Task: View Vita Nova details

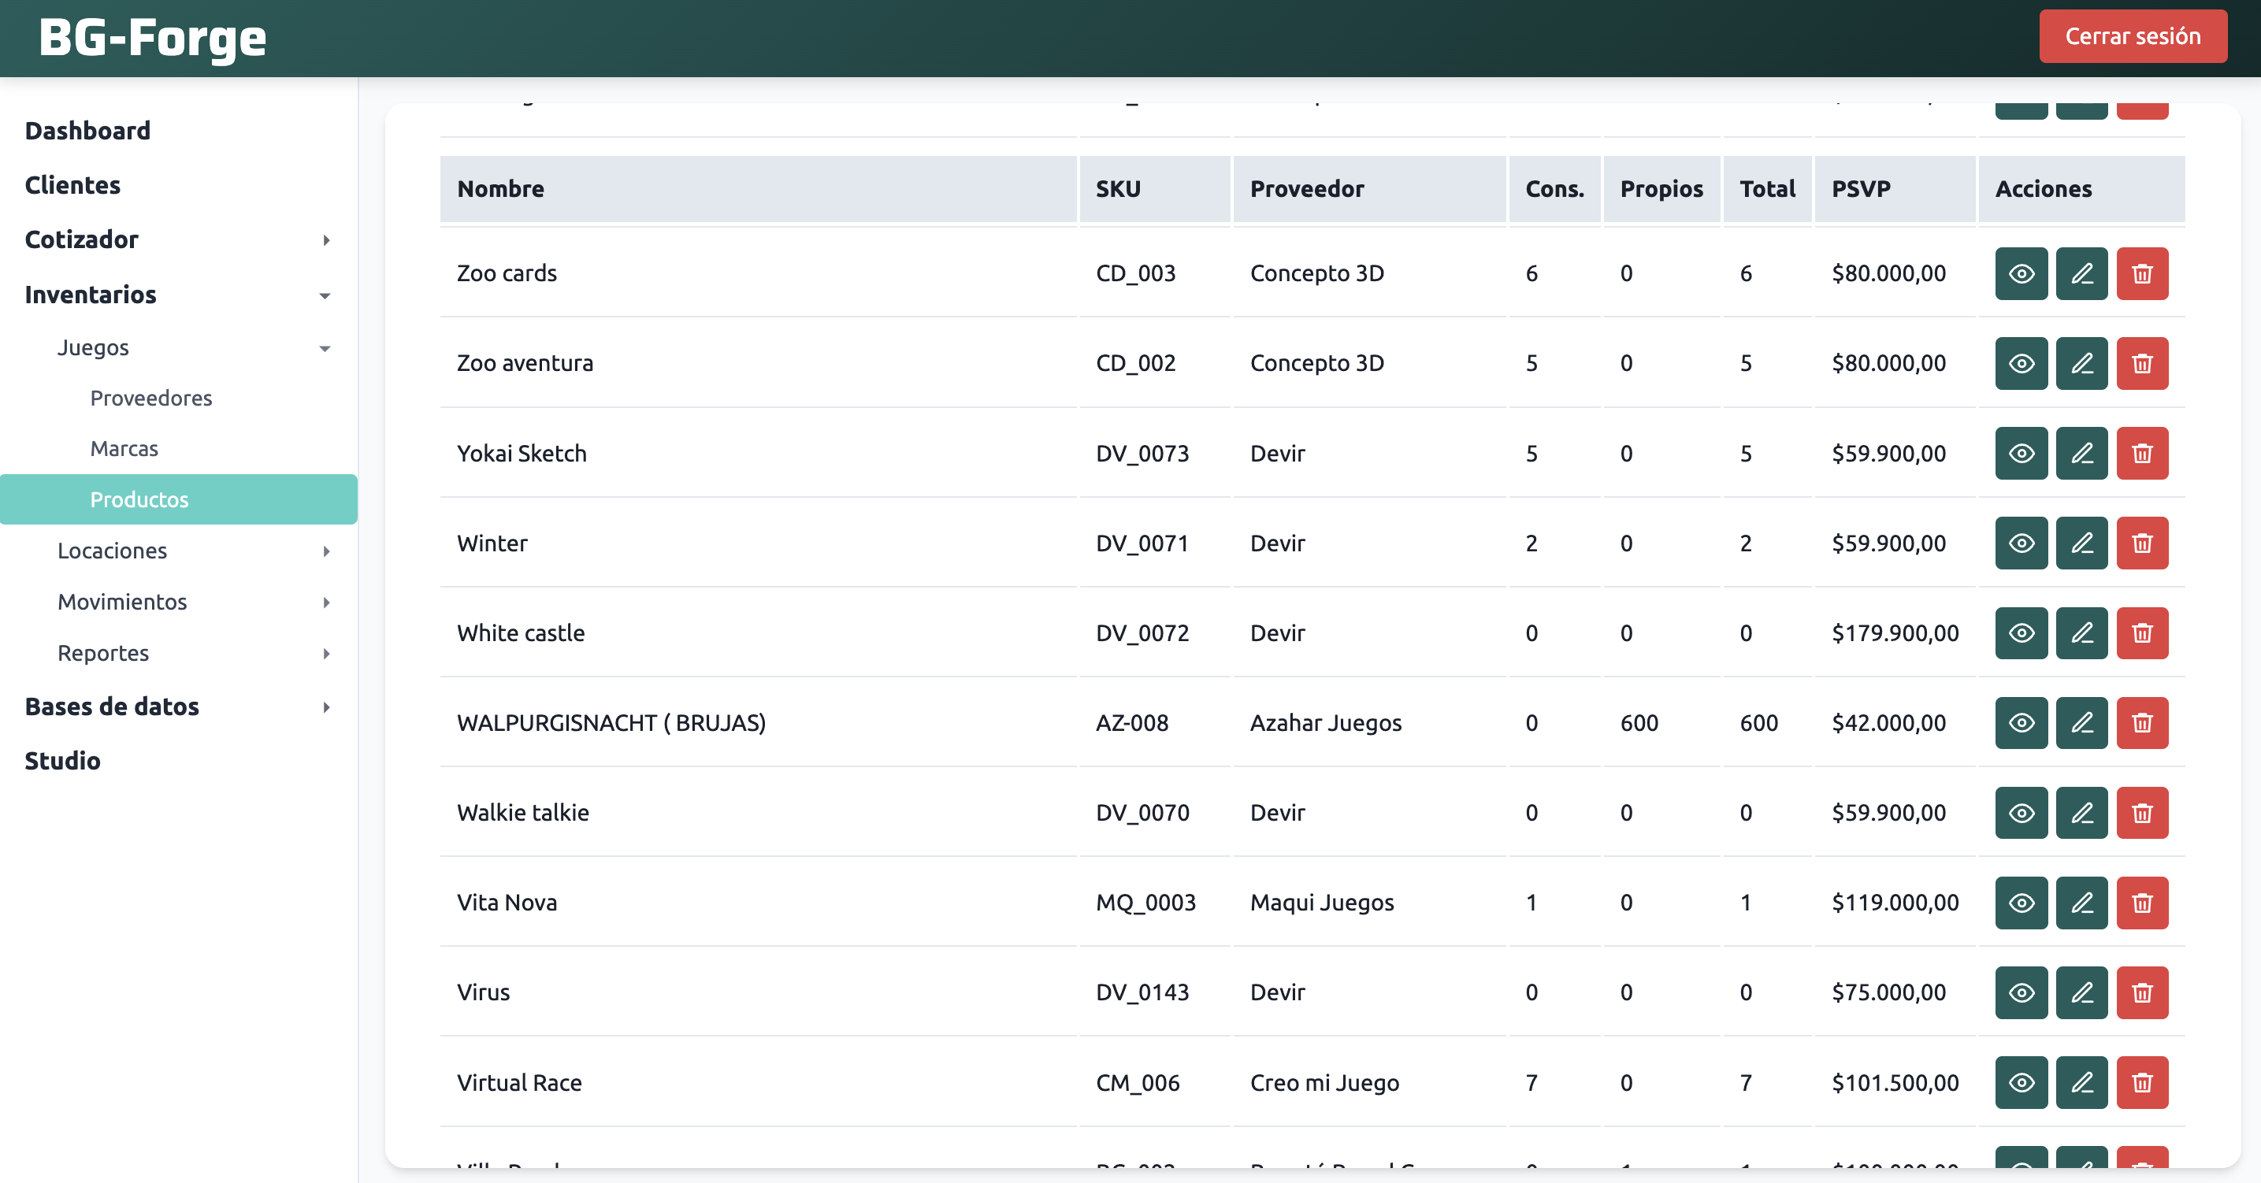Action: pos(2022,903)
